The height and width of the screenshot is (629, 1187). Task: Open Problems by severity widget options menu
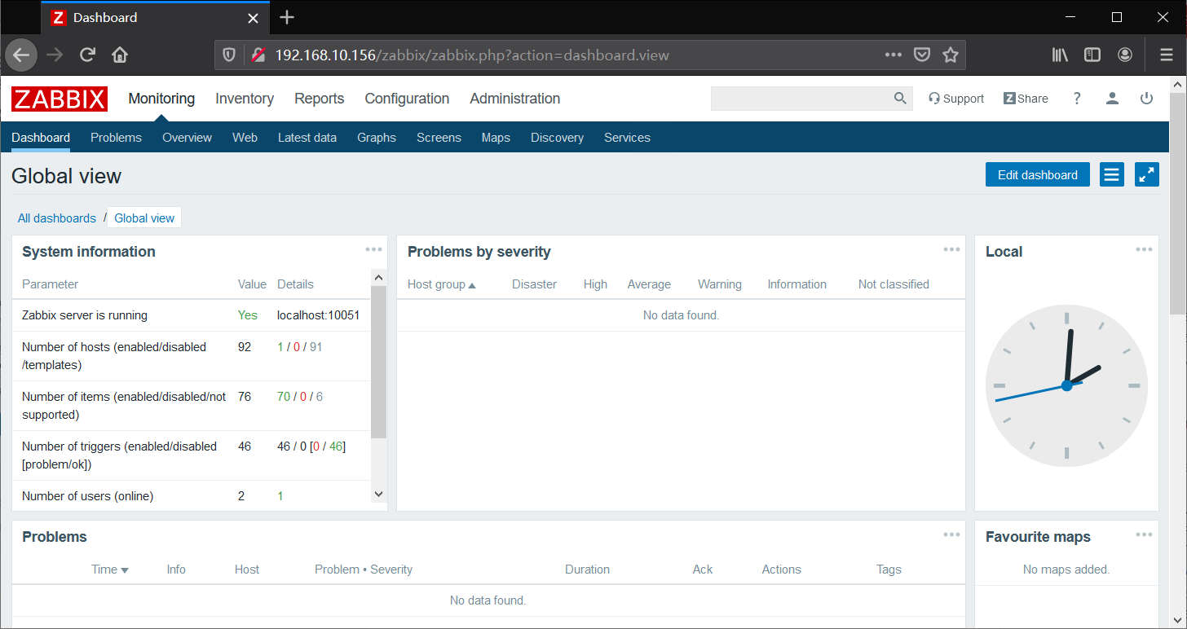tap(951, 249)
